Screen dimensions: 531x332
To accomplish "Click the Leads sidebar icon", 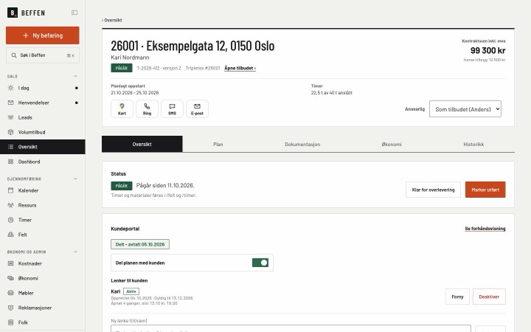I will pos(11,117).
